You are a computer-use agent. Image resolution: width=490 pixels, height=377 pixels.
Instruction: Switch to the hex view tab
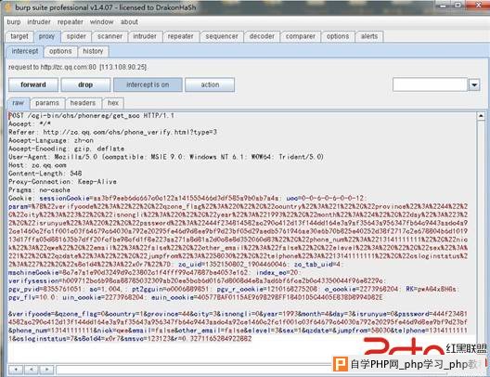(x=113, y=103)
